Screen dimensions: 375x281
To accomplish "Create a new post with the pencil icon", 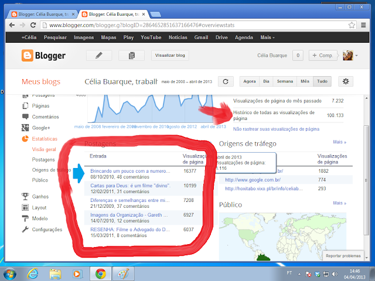I will [99, 56].
